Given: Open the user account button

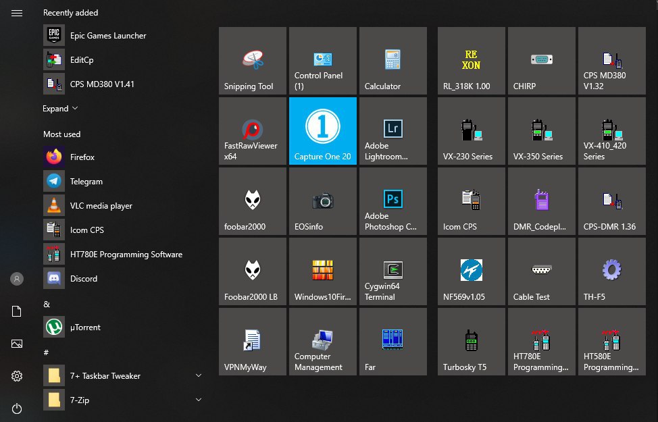Looking at the screenshot, I should (17, 279).
